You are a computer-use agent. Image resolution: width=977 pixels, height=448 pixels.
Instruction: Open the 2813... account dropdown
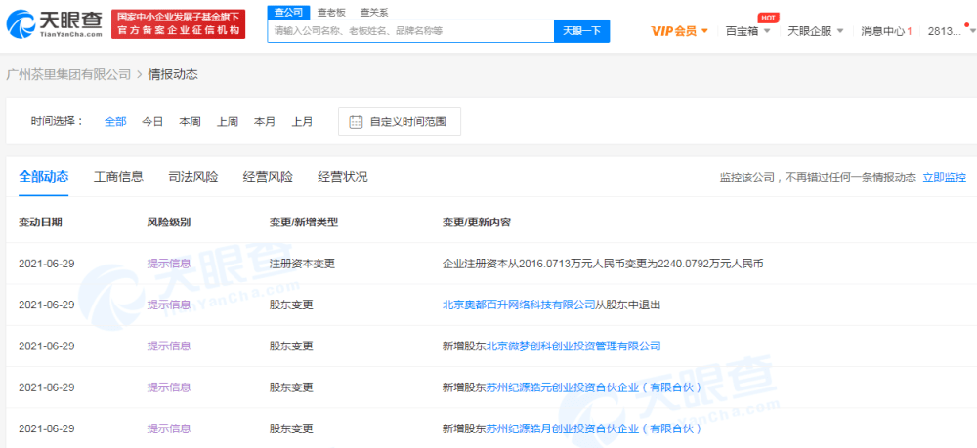pos(951,31)
